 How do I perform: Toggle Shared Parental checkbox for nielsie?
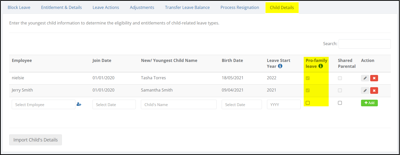[x=340, y=78]
